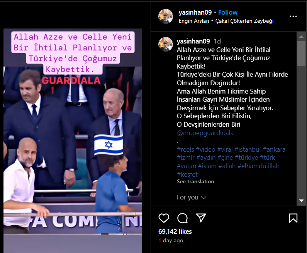The width and height of the screenshot is (307, 253).
Task: View the 69,142 likes list
Action: coord(175,231)
